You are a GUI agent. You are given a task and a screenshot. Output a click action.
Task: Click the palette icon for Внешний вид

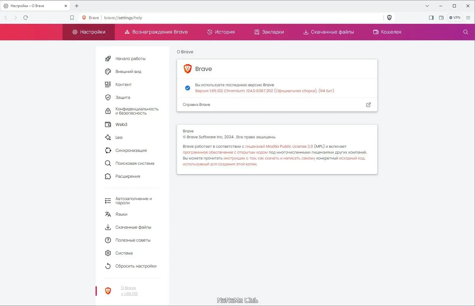point(108,71)
